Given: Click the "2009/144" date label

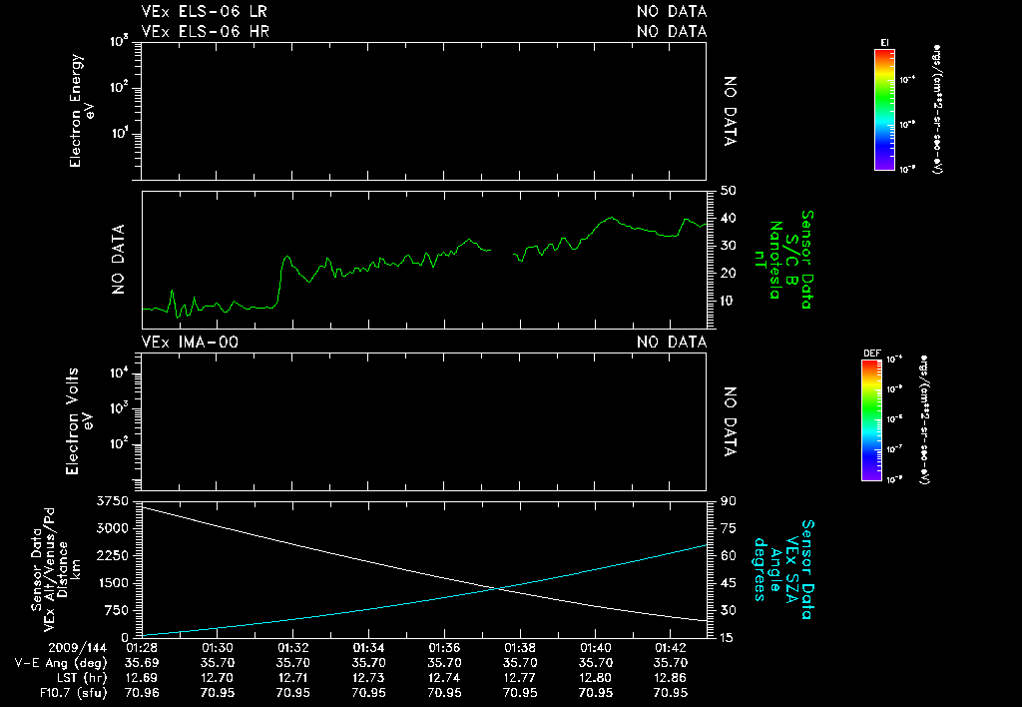Looking at the screenshot, I should pyautogui.click(x=77, y=648).
